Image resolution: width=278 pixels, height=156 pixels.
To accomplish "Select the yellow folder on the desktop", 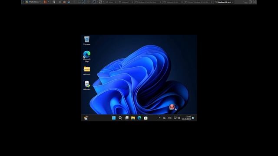I will coord(87,70).
